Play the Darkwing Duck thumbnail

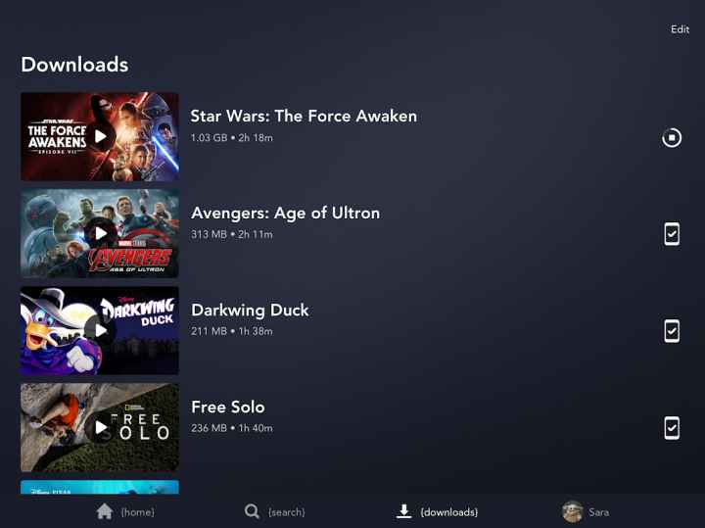click(x=100, y=330)
